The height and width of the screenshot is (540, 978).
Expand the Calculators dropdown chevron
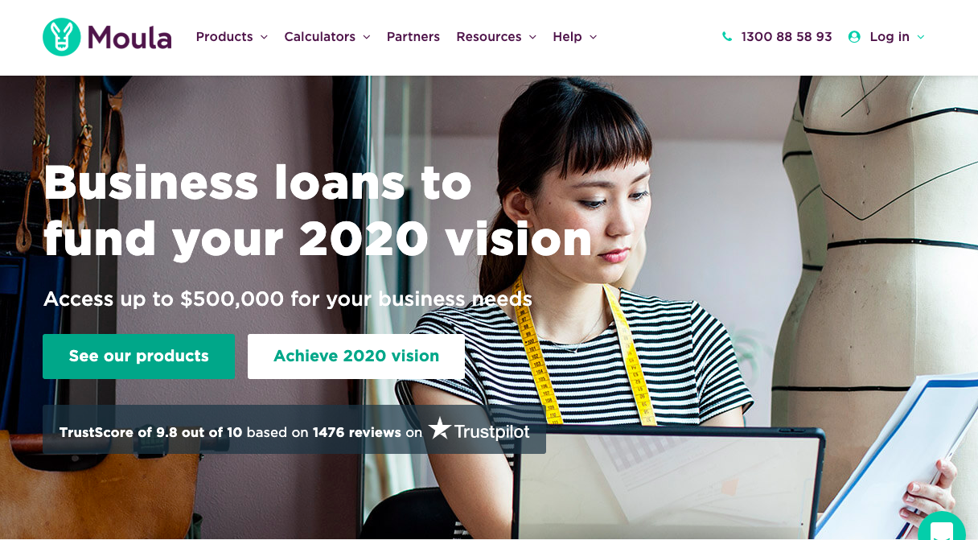tap(366, 37)
